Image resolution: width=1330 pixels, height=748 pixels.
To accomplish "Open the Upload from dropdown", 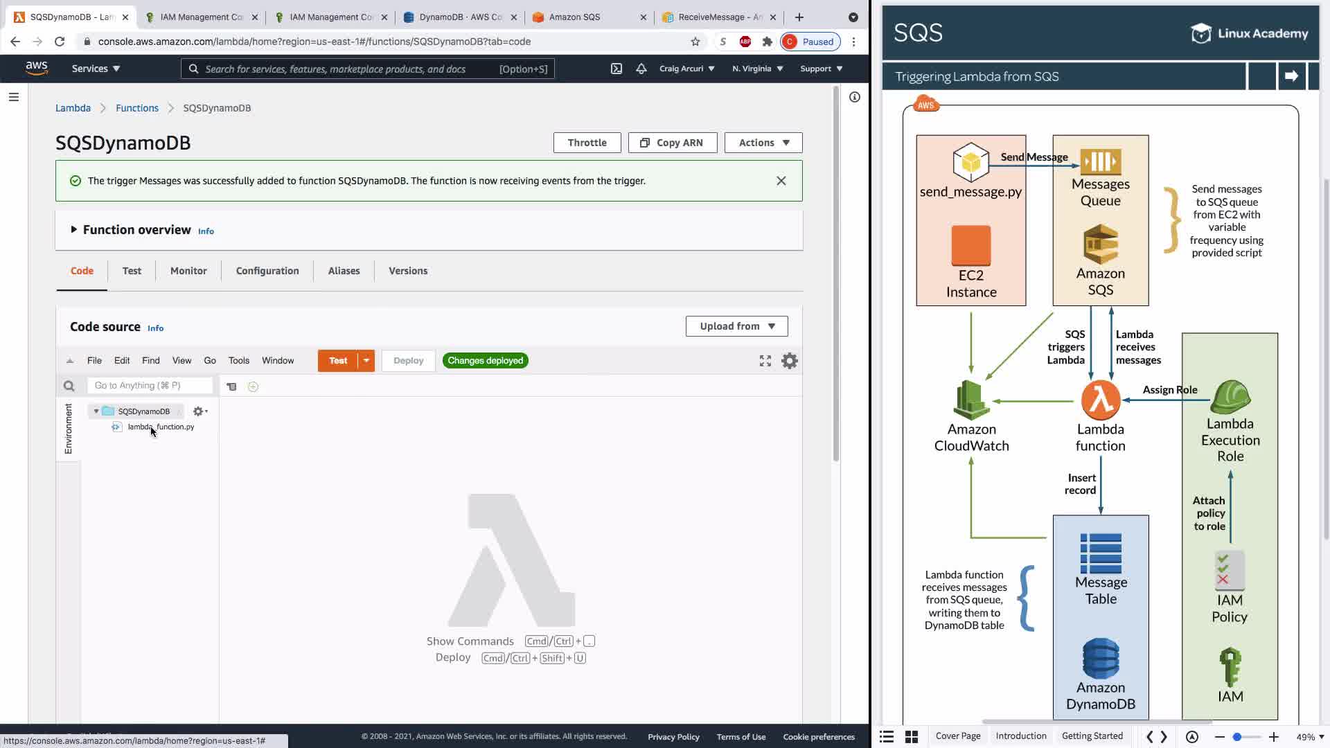I will click(736, 326).
